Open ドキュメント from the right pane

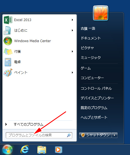tap(91, 38)
